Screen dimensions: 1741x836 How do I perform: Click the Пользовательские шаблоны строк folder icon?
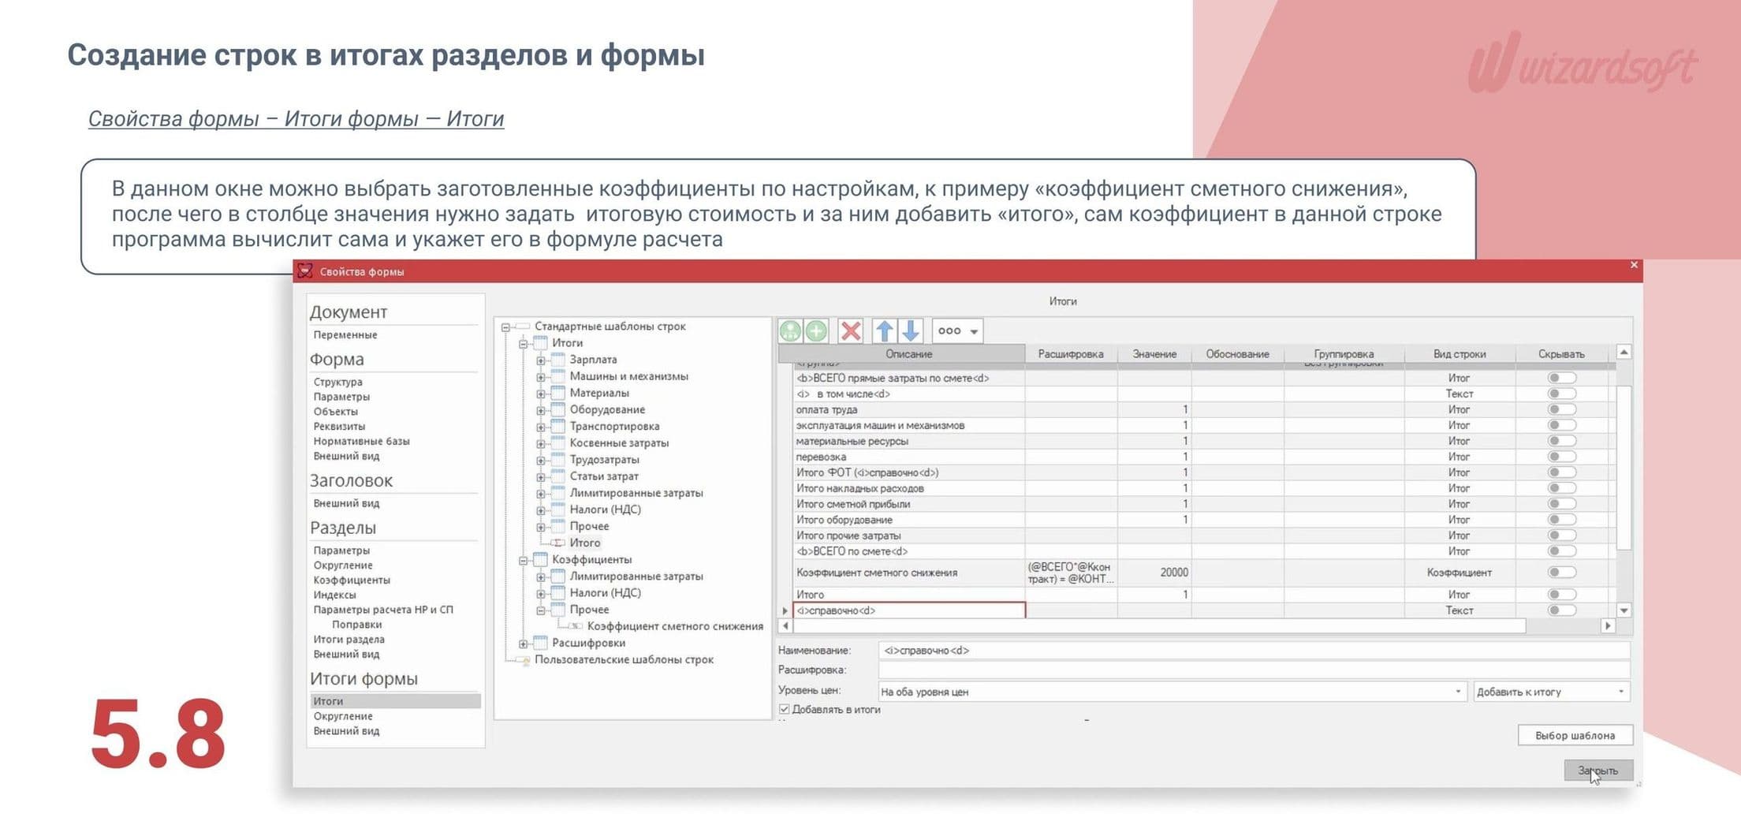pyautogui.click(x=524, y=659)
